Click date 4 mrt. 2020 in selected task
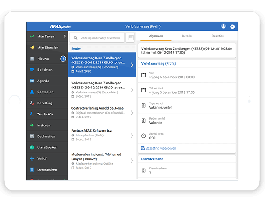 click(x=83, y=71)
